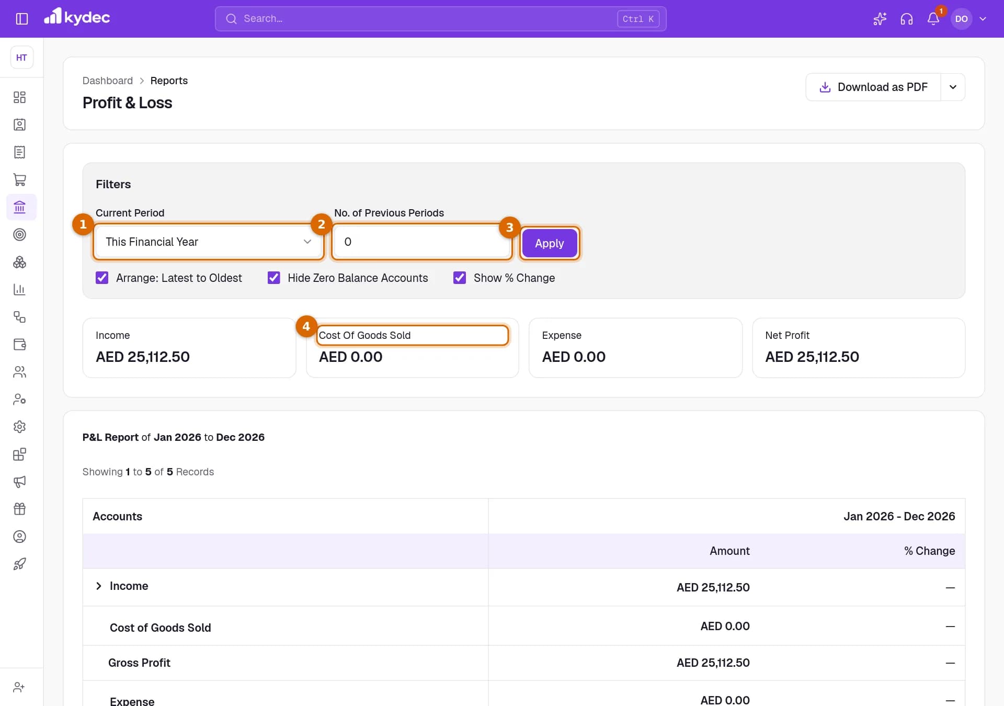Go to the Dashboard breadcrumb
The height and width of the screenshot is (706, 1004).
pyautogui.click(x=108, y=81)
